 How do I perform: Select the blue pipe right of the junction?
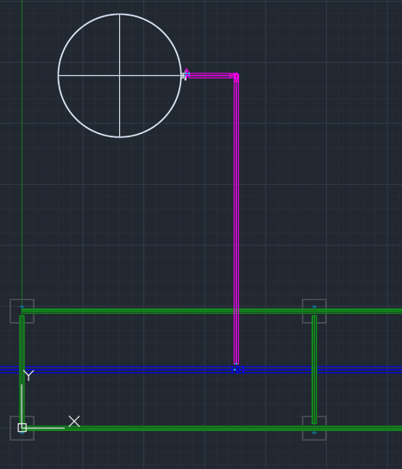(x=323, y=370)
